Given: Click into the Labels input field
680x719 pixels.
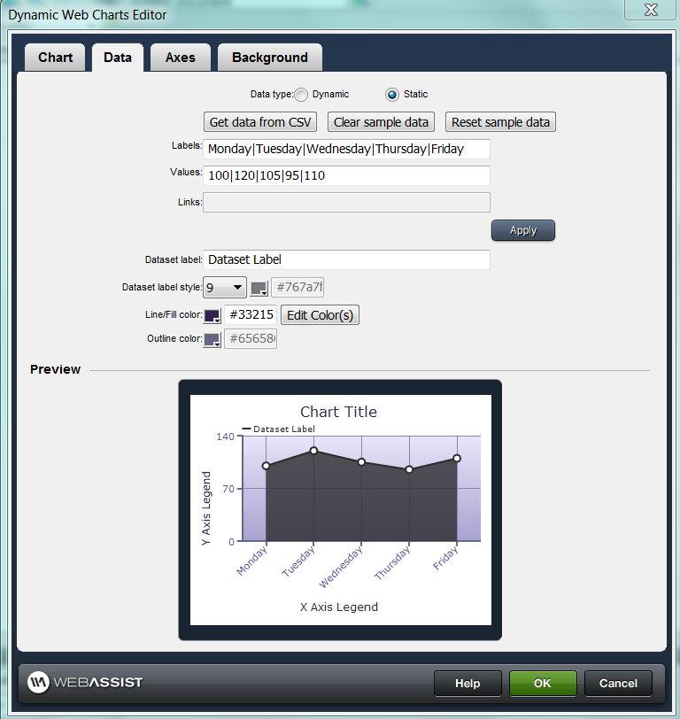Looking at the screenshot, I should pos(347,149).
